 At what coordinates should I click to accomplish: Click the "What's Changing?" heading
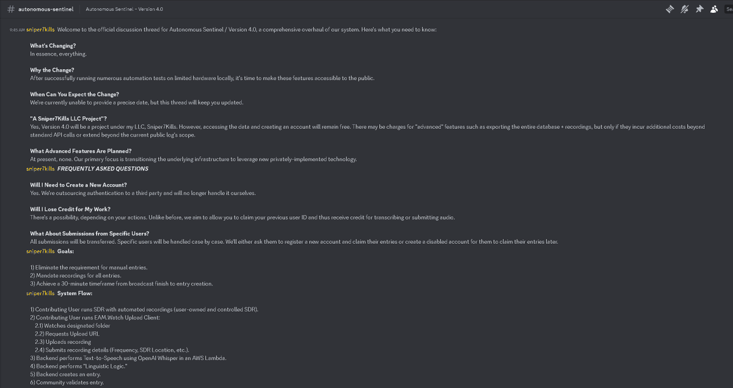(x=53, y=46)
